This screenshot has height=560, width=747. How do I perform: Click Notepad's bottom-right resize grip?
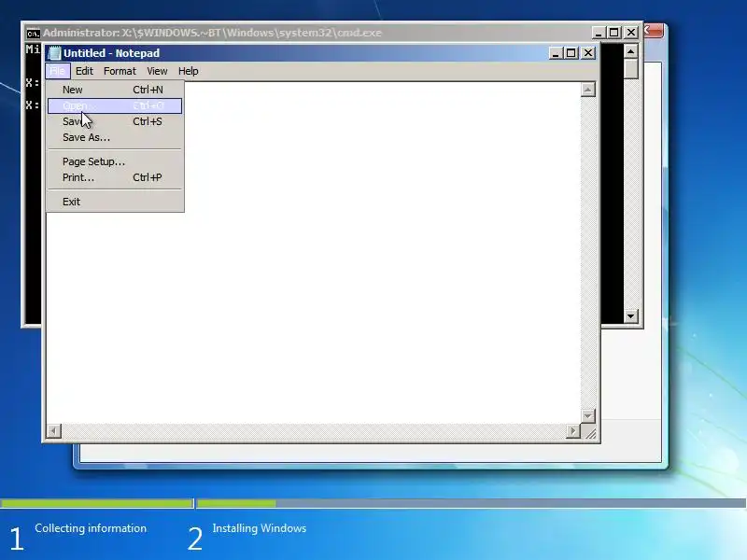click(x=590, y=433)
